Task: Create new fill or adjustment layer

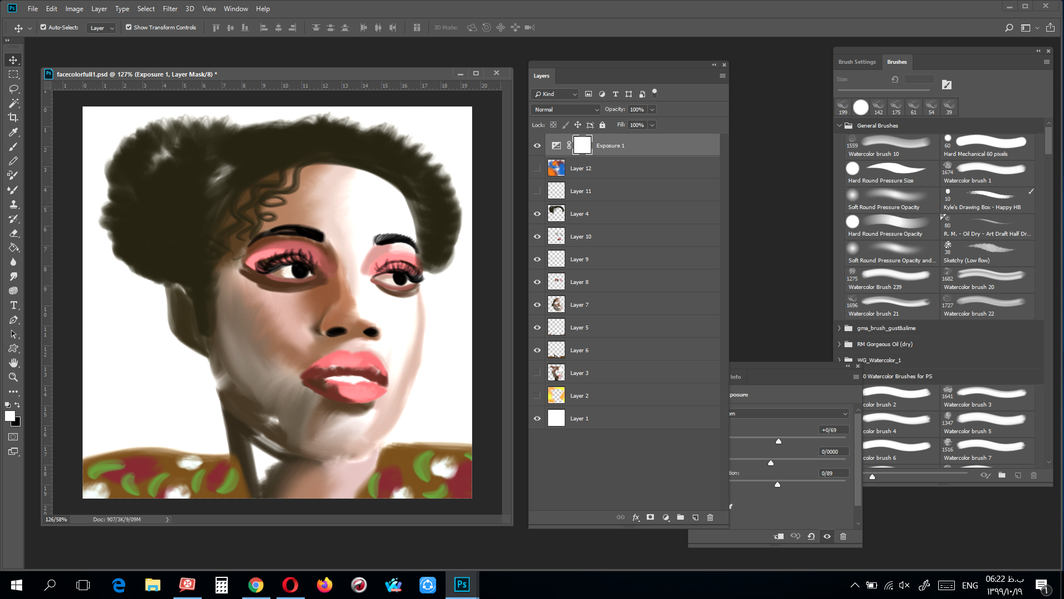Action: pos(666,517)
